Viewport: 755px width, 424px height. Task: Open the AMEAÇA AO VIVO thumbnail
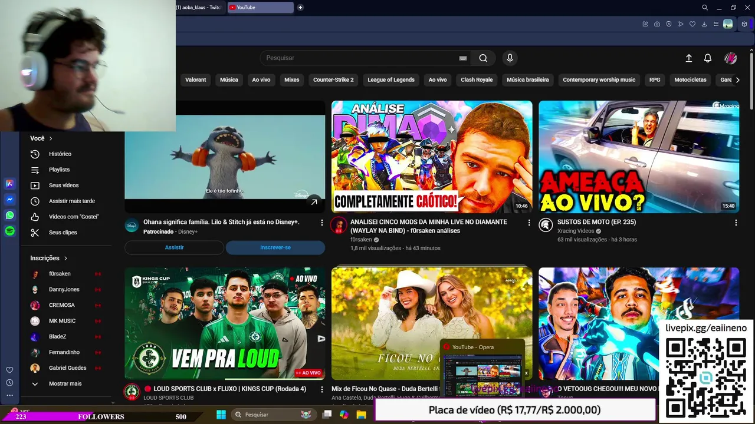point(639,157)
